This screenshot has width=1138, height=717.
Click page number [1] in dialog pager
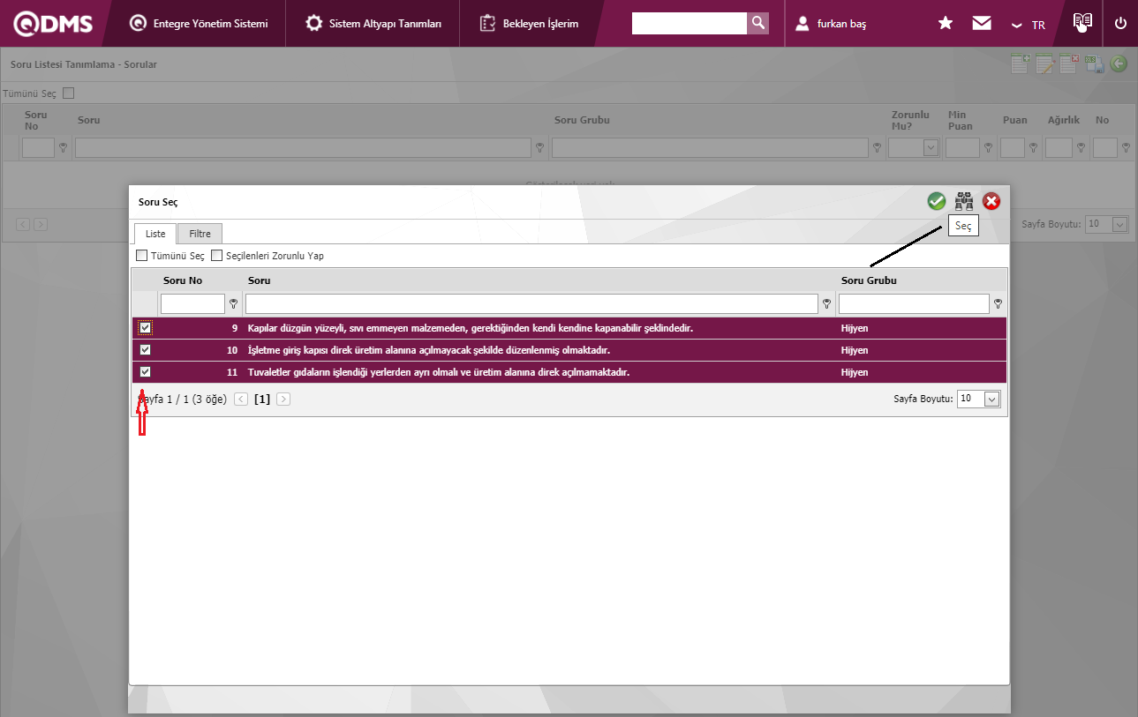click(262, 400)
